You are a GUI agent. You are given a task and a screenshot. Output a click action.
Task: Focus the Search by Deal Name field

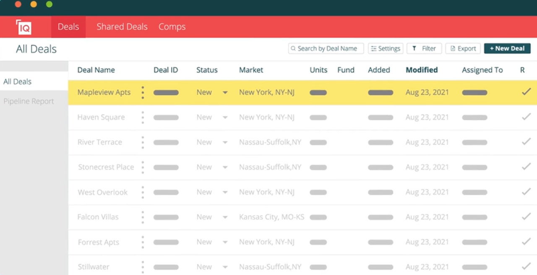(326, 49)
